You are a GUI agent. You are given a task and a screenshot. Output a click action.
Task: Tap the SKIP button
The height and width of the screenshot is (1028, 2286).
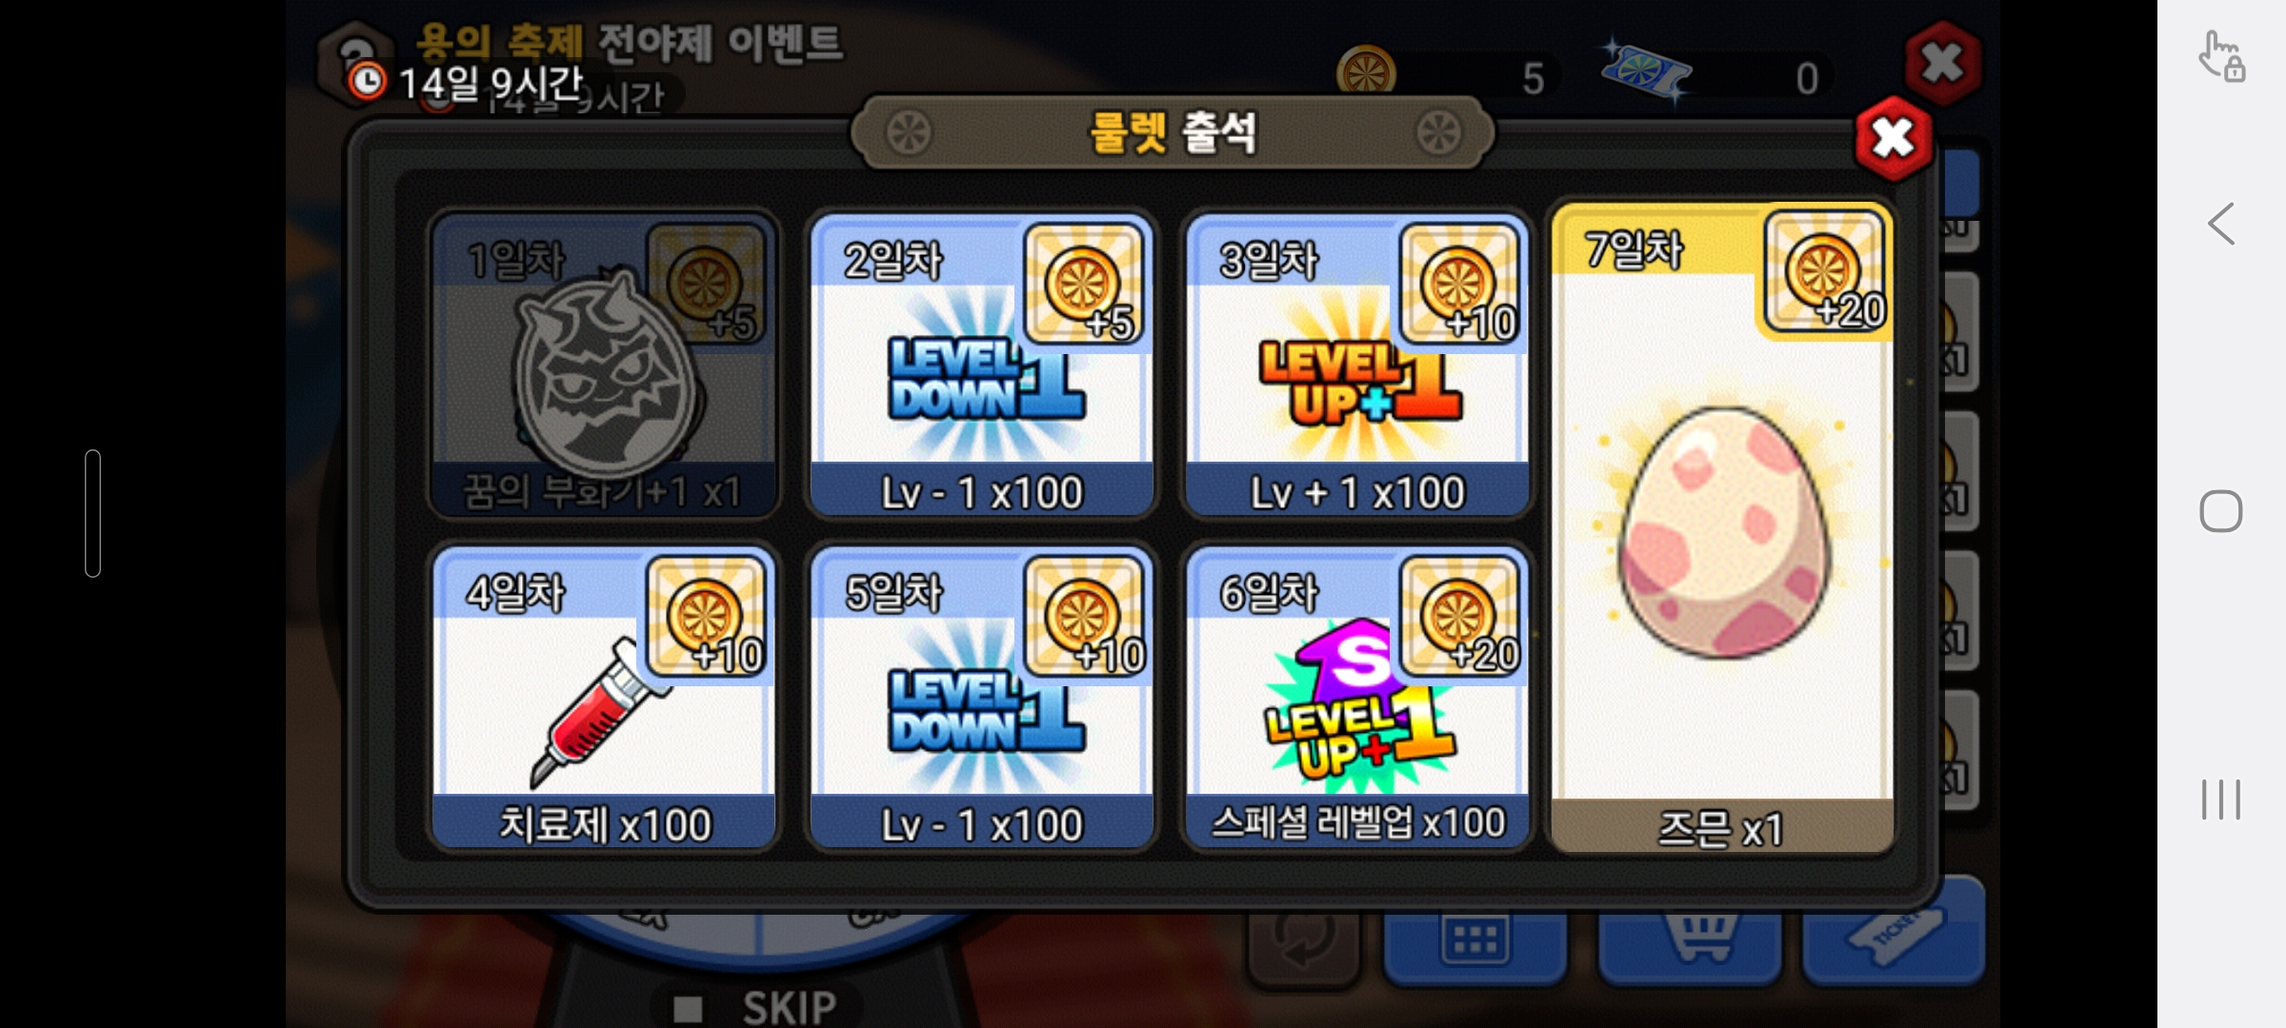[x=757, y=1005]
